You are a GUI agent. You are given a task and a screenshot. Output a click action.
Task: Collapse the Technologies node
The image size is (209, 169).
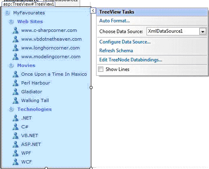pyautogui.click(x=11, y=109)
